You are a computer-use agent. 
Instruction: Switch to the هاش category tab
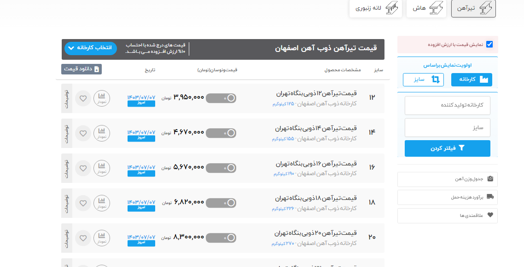(426, 9)
